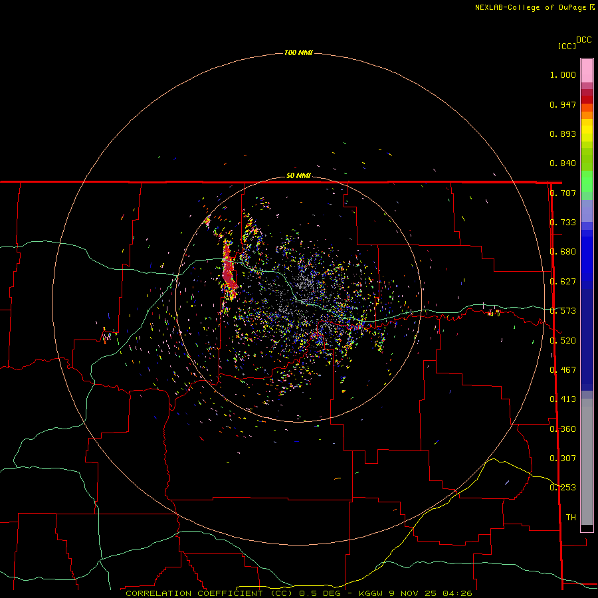Click the [CC] units label above legend
This screenshot has height=598, width=598.
click(567, 46)
